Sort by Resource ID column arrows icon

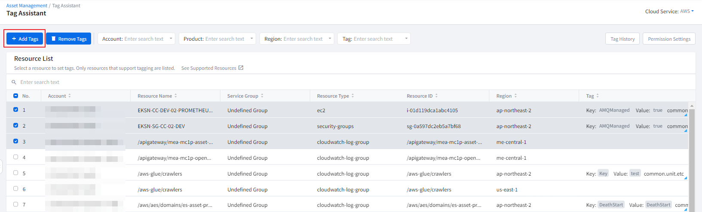[x=436, y=96]
